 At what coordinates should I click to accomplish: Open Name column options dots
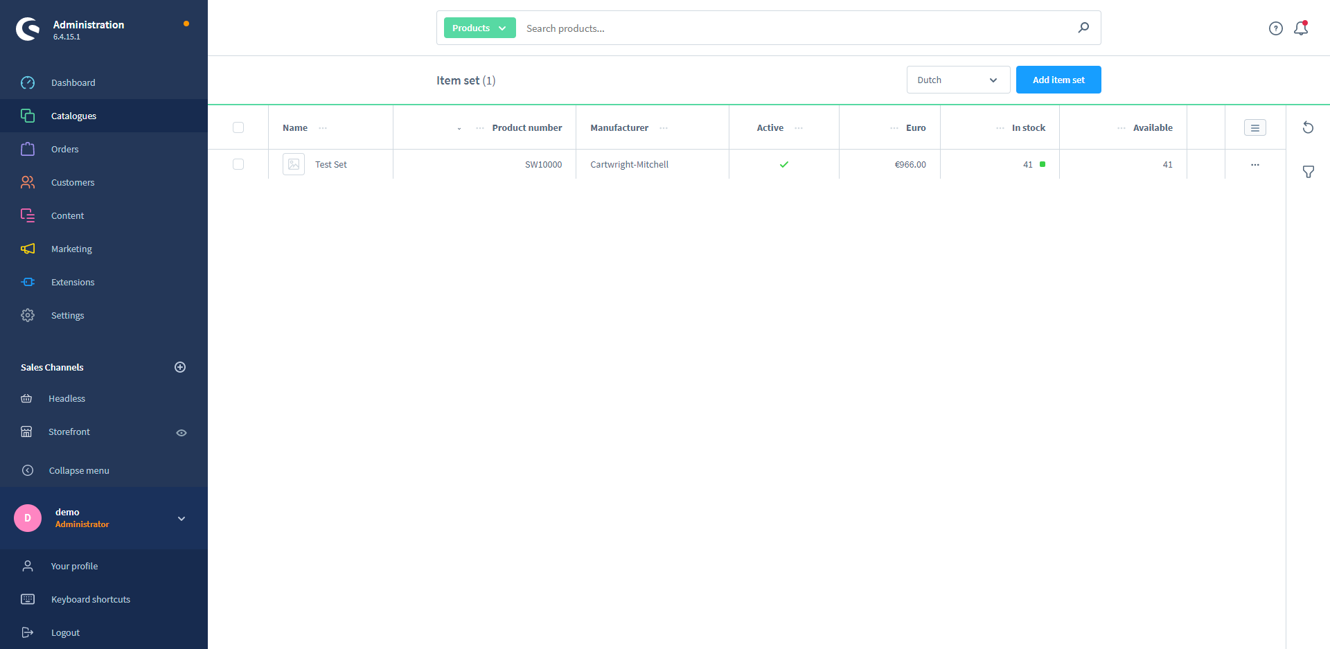[x=323, y=128]
